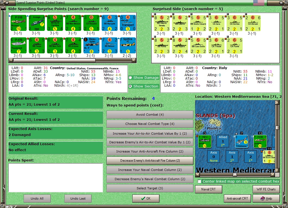Select the BB Warspite blue counter
Viewport: 288px width, 208px height.
(110, 23)
